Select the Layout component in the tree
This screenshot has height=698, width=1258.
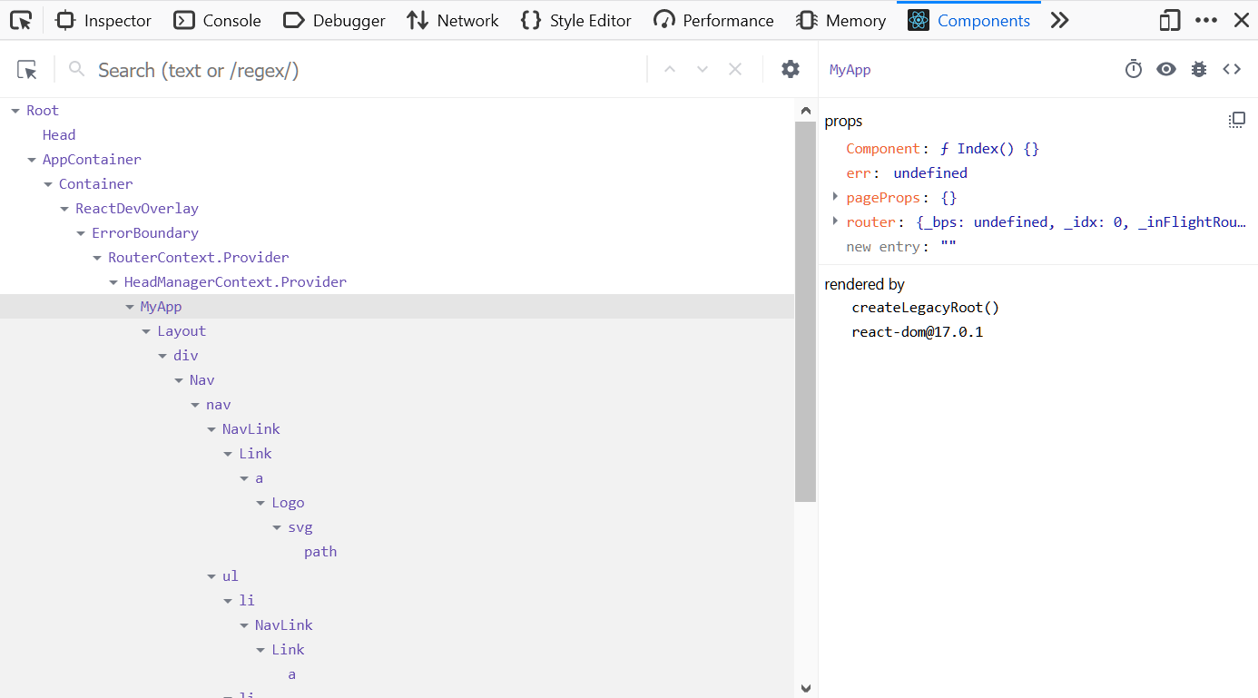click(x=182, y=330)
